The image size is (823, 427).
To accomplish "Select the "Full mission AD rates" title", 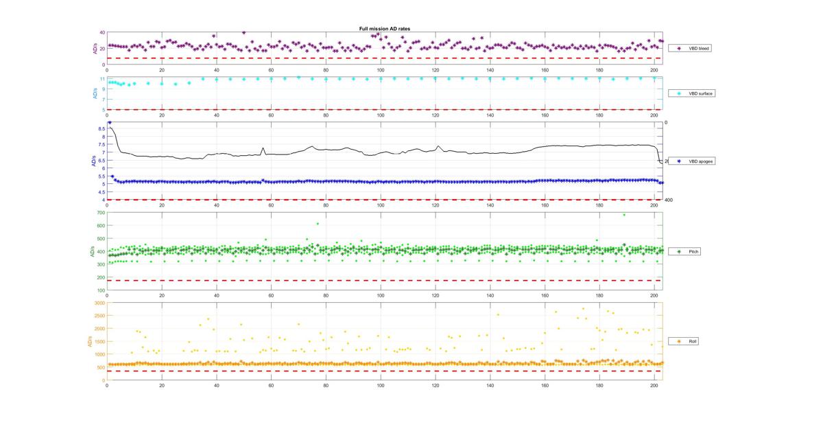I will (x=385, y=29).
